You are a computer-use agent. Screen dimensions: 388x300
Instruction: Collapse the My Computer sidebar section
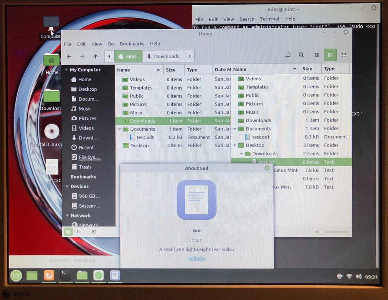click(66, 70)
